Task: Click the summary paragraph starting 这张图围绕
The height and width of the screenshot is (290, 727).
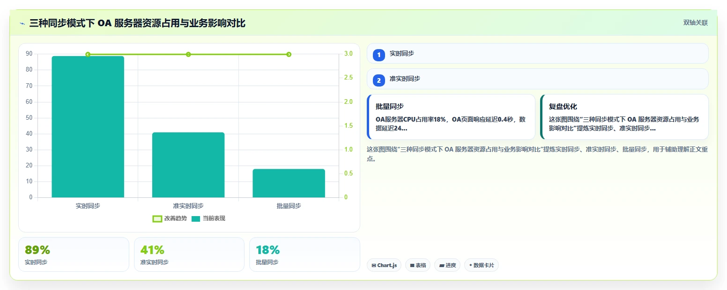Action: pyautogui.click(x=537, y=154)
